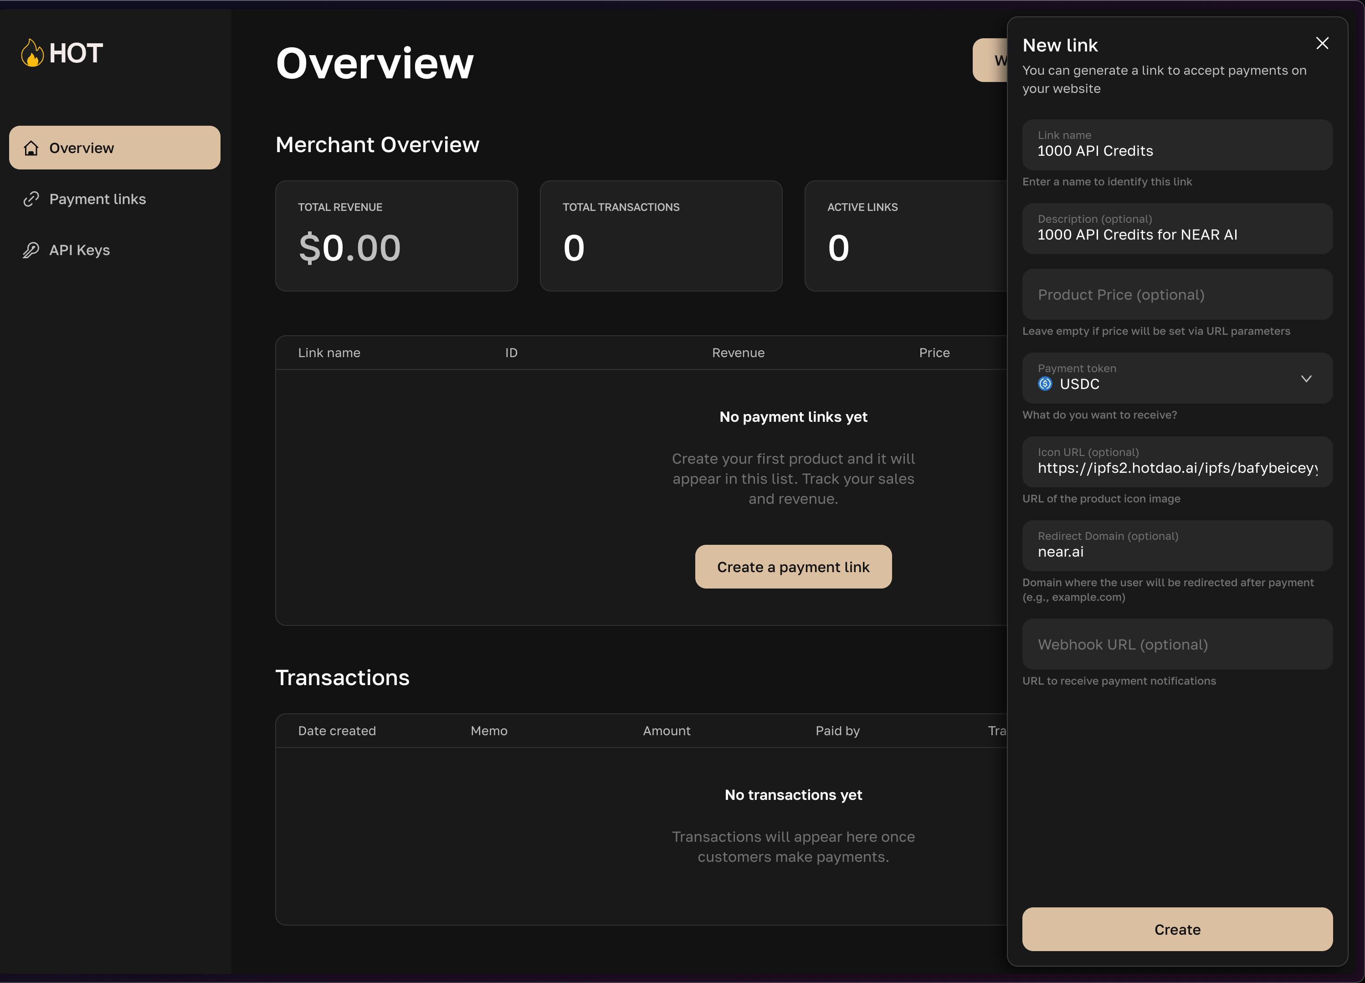Screen dimensions: 1365x983
Task: Edit the Link name field
Action: [x=1177, y=150]
